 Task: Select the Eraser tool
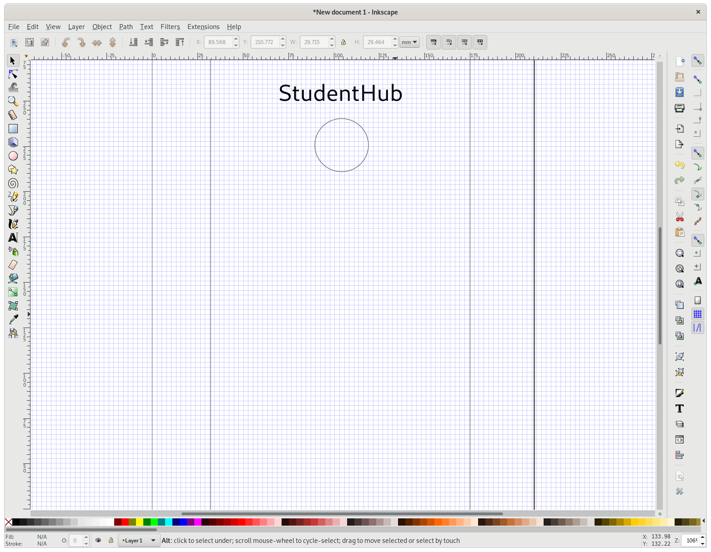tap(13, 265)
